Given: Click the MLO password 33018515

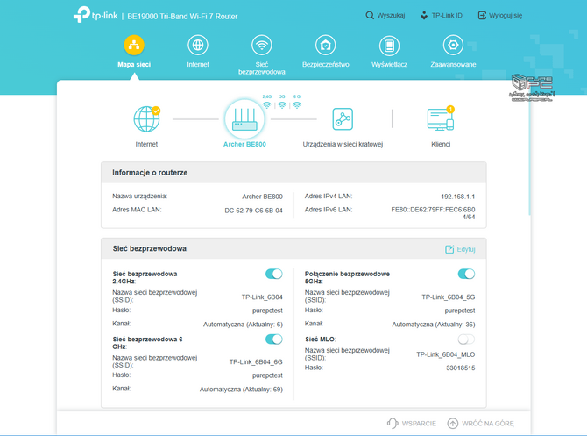Looking at the screenshot, I should 461,368.
